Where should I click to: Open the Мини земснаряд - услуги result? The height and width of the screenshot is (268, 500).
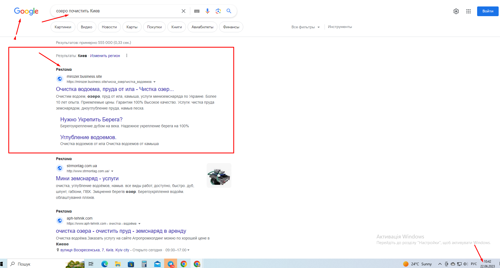point(87,178)
